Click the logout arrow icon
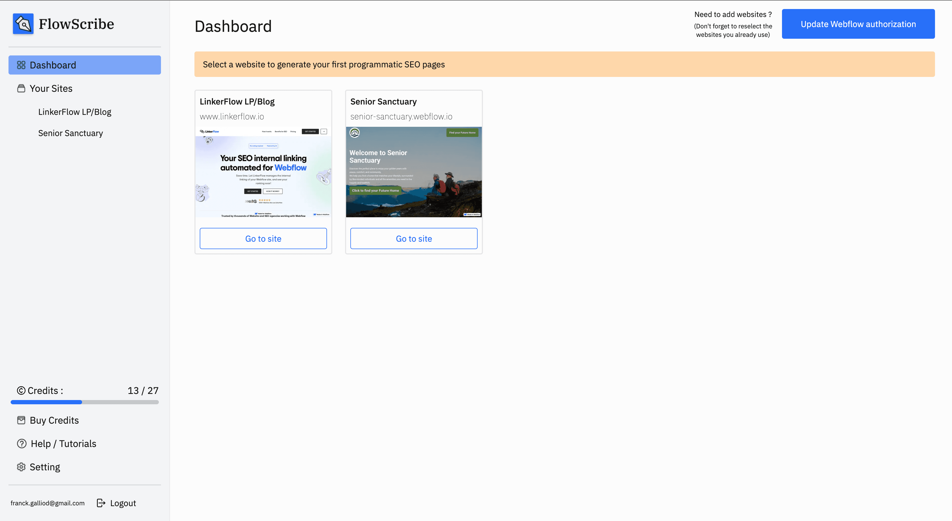 (101, 502)
